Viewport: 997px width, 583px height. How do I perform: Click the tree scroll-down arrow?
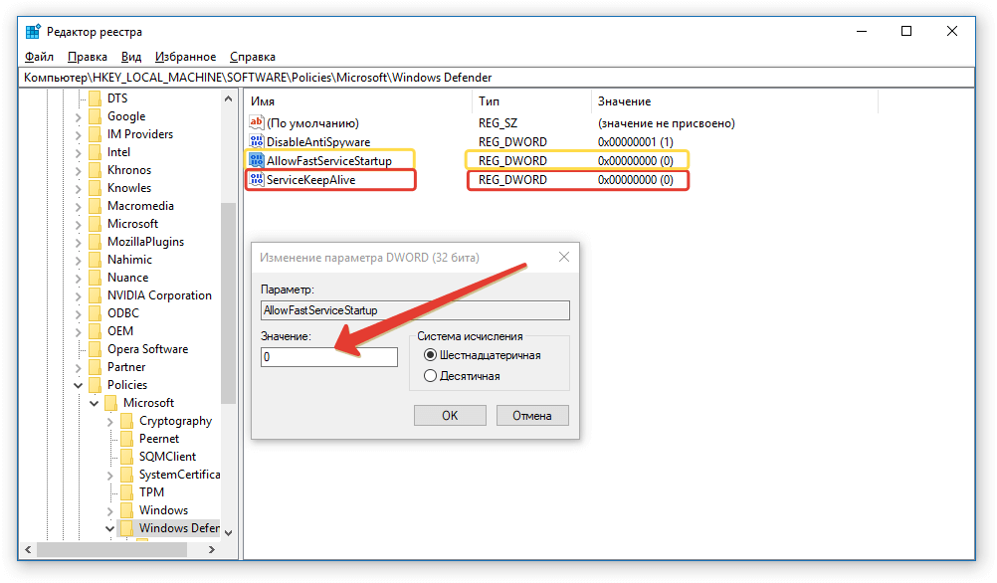pyautogui.click(x=228, y=533)
